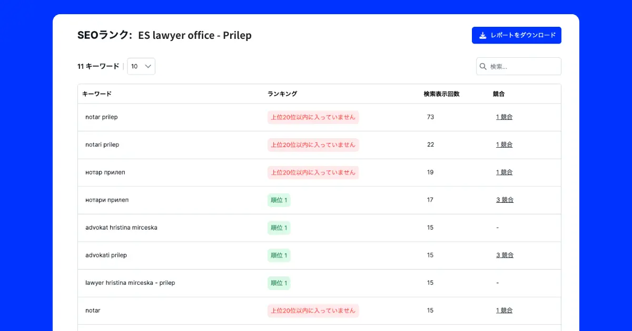The width and height of the screenshot is (632, 331).
Task: Open 1 競合 link for нотар прилеп
Action: click(504, 172)
